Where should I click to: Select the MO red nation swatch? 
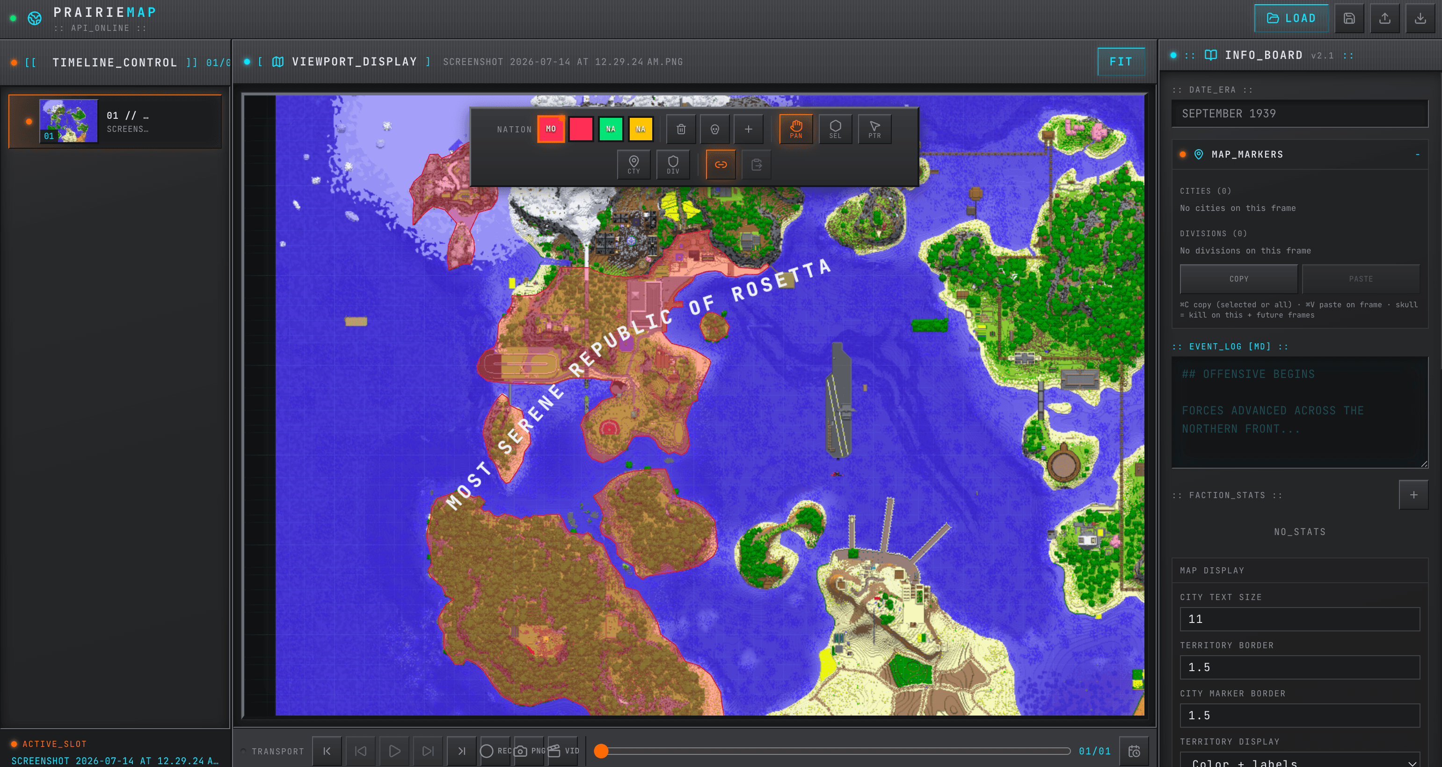(x=551, y=129)
